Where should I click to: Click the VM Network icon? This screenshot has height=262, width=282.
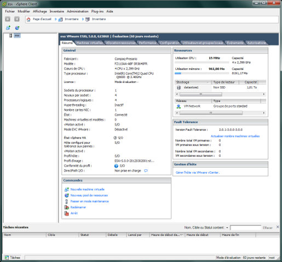179,106
